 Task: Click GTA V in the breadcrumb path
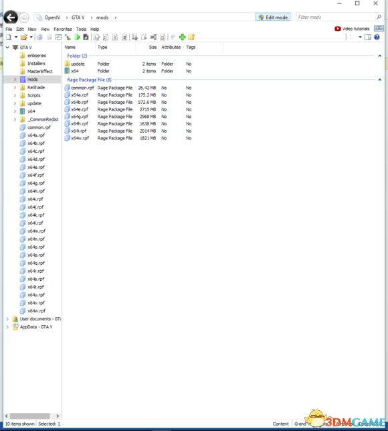tap(78, 17)
